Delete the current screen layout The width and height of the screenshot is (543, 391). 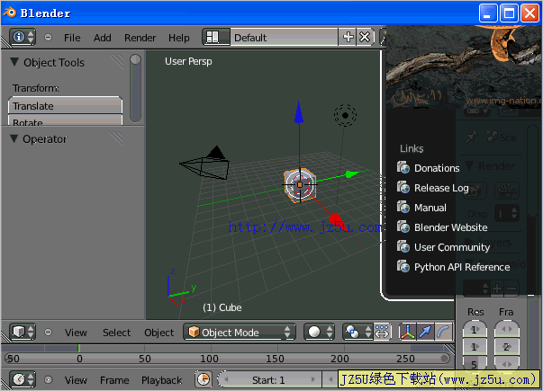(365, 37)
